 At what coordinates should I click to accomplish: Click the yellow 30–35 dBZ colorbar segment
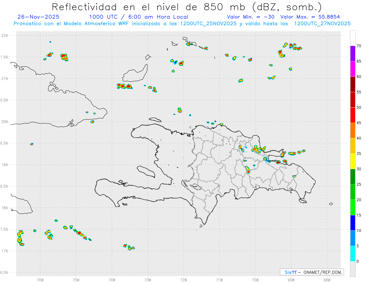tap(353, 161)
